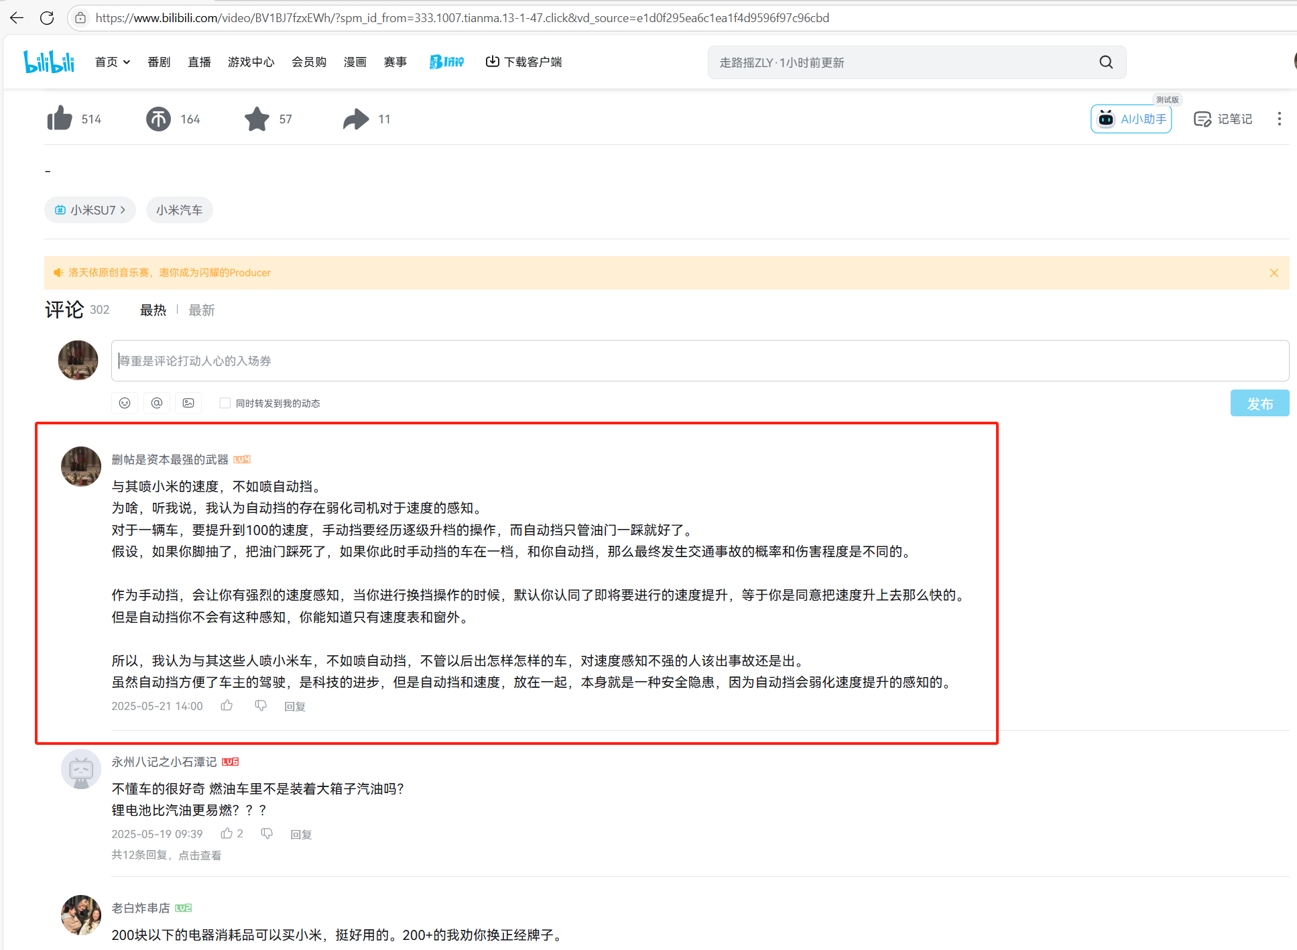Click the thumbs-up like icon with 514
Screen dimensions: 1297x950
[x=60, y=119]
